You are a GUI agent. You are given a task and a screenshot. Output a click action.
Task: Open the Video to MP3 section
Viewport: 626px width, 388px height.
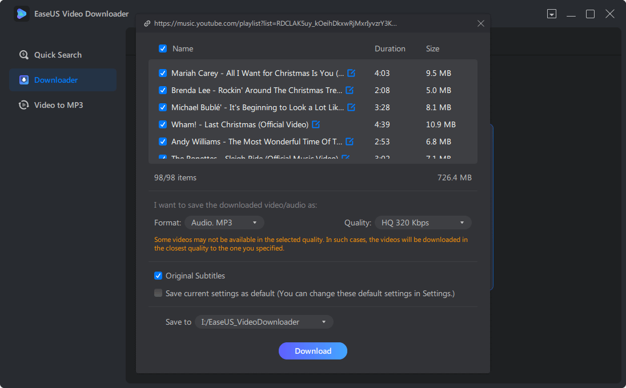pos(58,105)
